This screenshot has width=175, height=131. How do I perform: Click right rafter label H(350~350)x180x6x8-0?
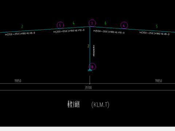[x=154, y=33]
